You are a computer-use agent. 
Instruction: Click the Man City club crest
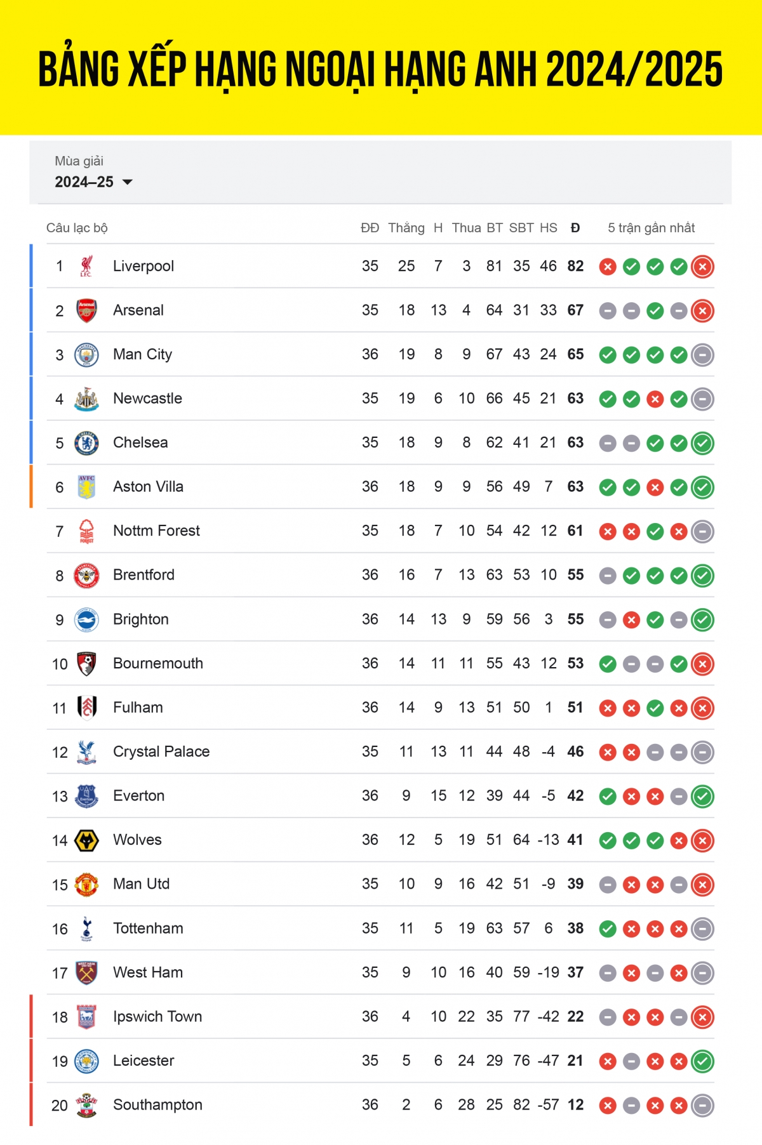pyautogui.click(x=86, y=355)
